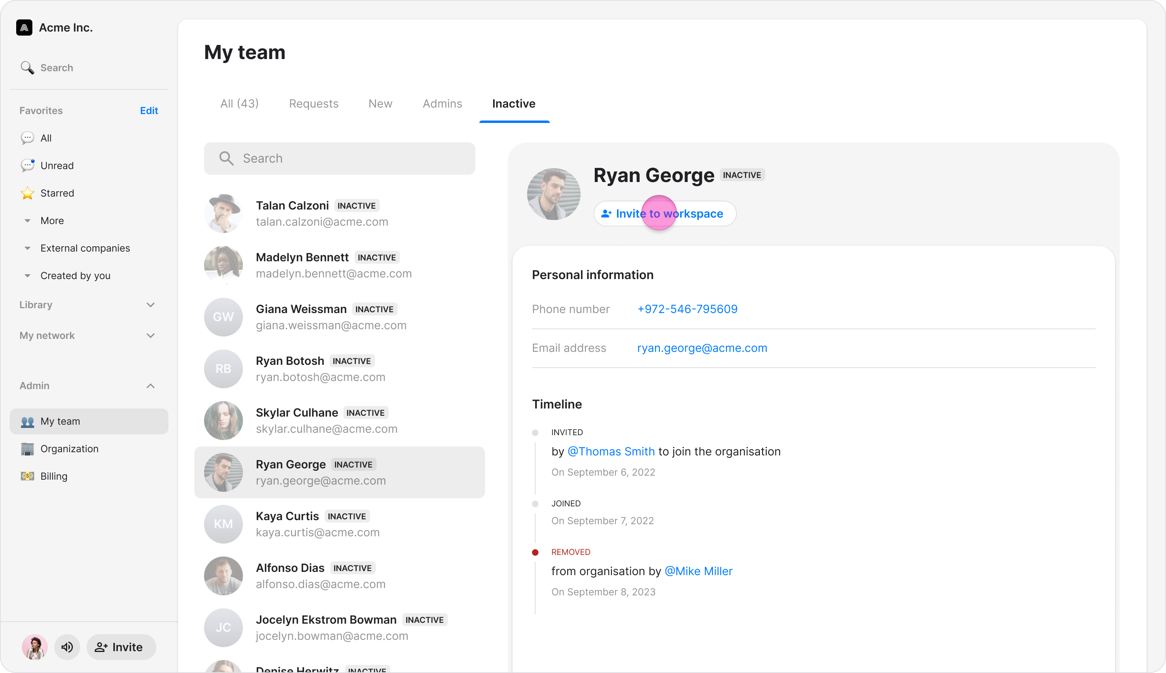Collapse the Admin section chevron

[x=150, y=386]
